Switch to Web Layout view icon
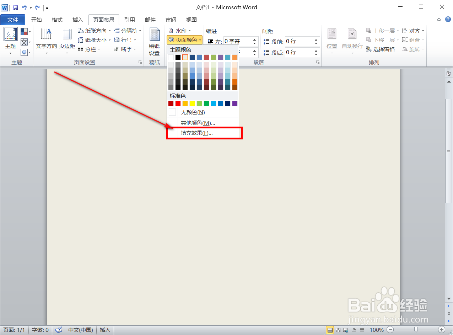453x335 pixels. click(x=346, y=330)
